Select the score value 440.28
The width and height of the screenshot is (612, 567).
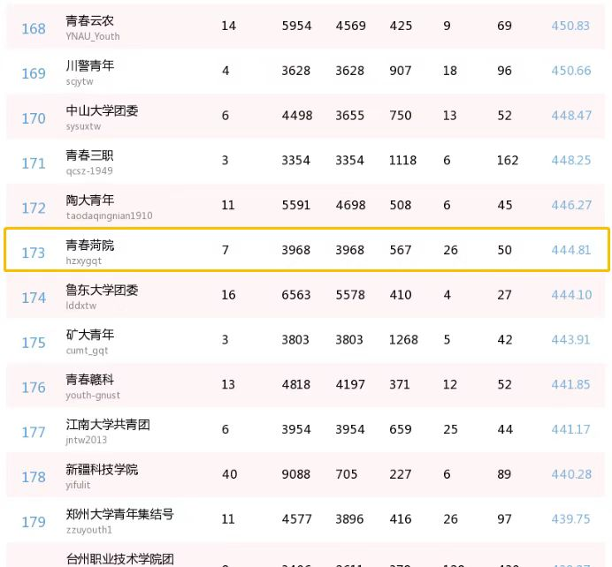pos(570,474)
